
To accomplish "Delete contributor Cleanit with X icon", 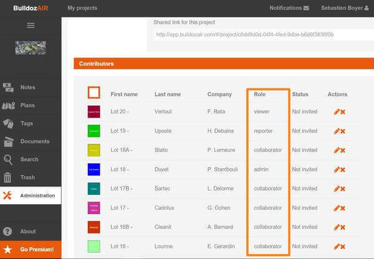I will tap(343, 227).
